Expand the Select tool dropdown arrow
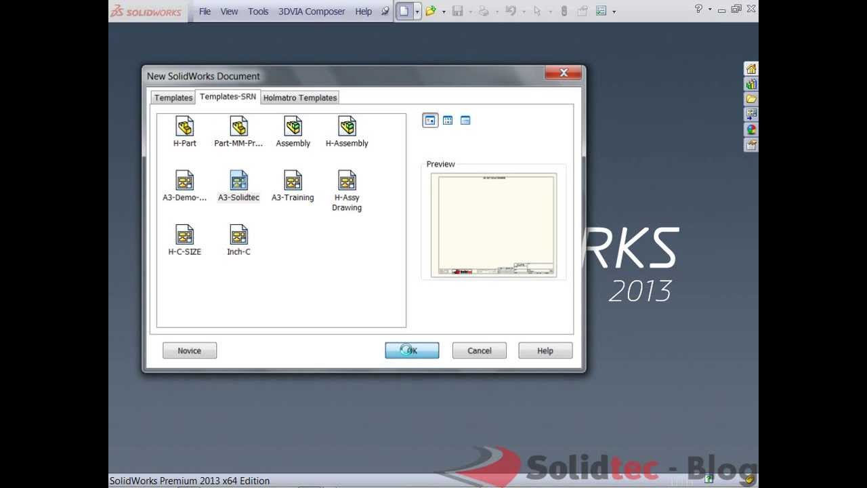This screenshot has width=867, height=488. [550, 12]
